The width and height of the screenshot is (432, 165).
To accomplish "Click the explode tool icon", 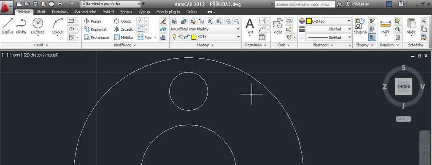I will click(163, 29).
